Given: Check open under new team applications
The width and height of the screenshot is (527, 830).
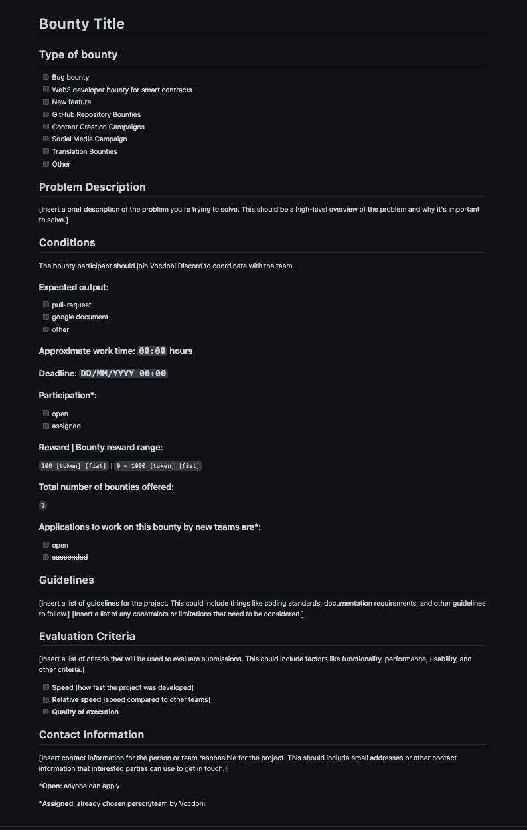Looking at the screenshot, I should [x=46, y=545].
